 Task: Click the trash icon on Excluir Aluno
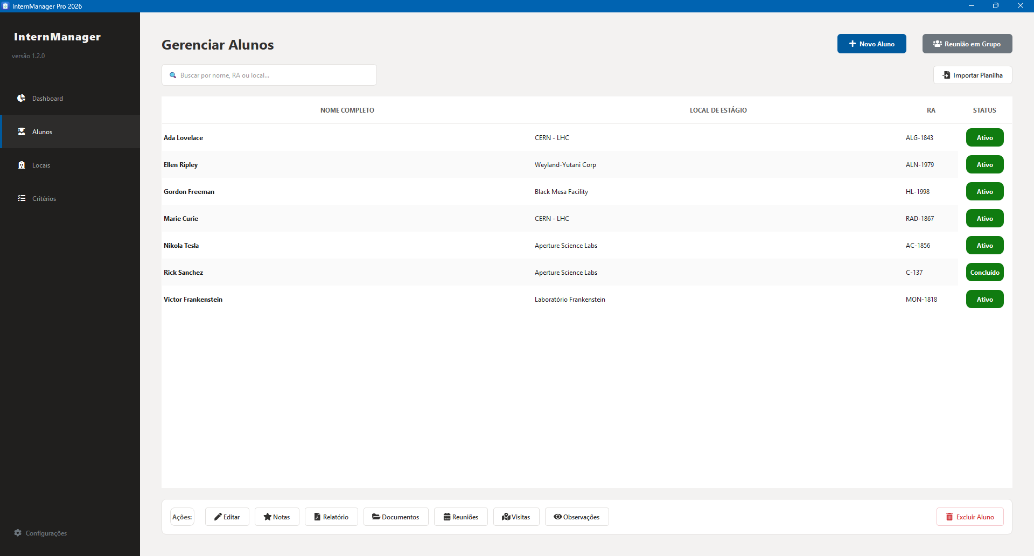point(949,517)
